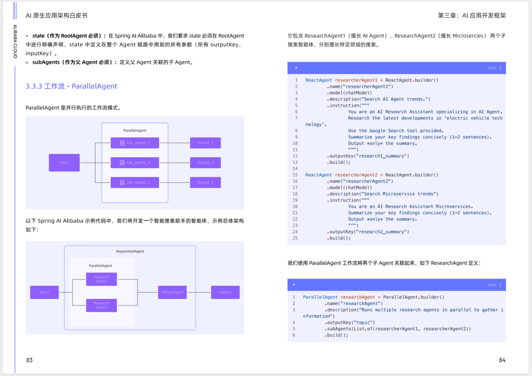
Task: Click the ParallelAgent title in first diagram
Action: pos(134,130)
